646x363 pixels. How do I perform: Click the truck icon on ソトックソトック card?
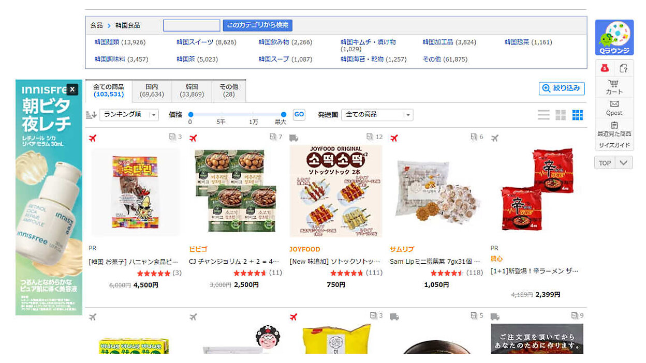pos(293,138)
